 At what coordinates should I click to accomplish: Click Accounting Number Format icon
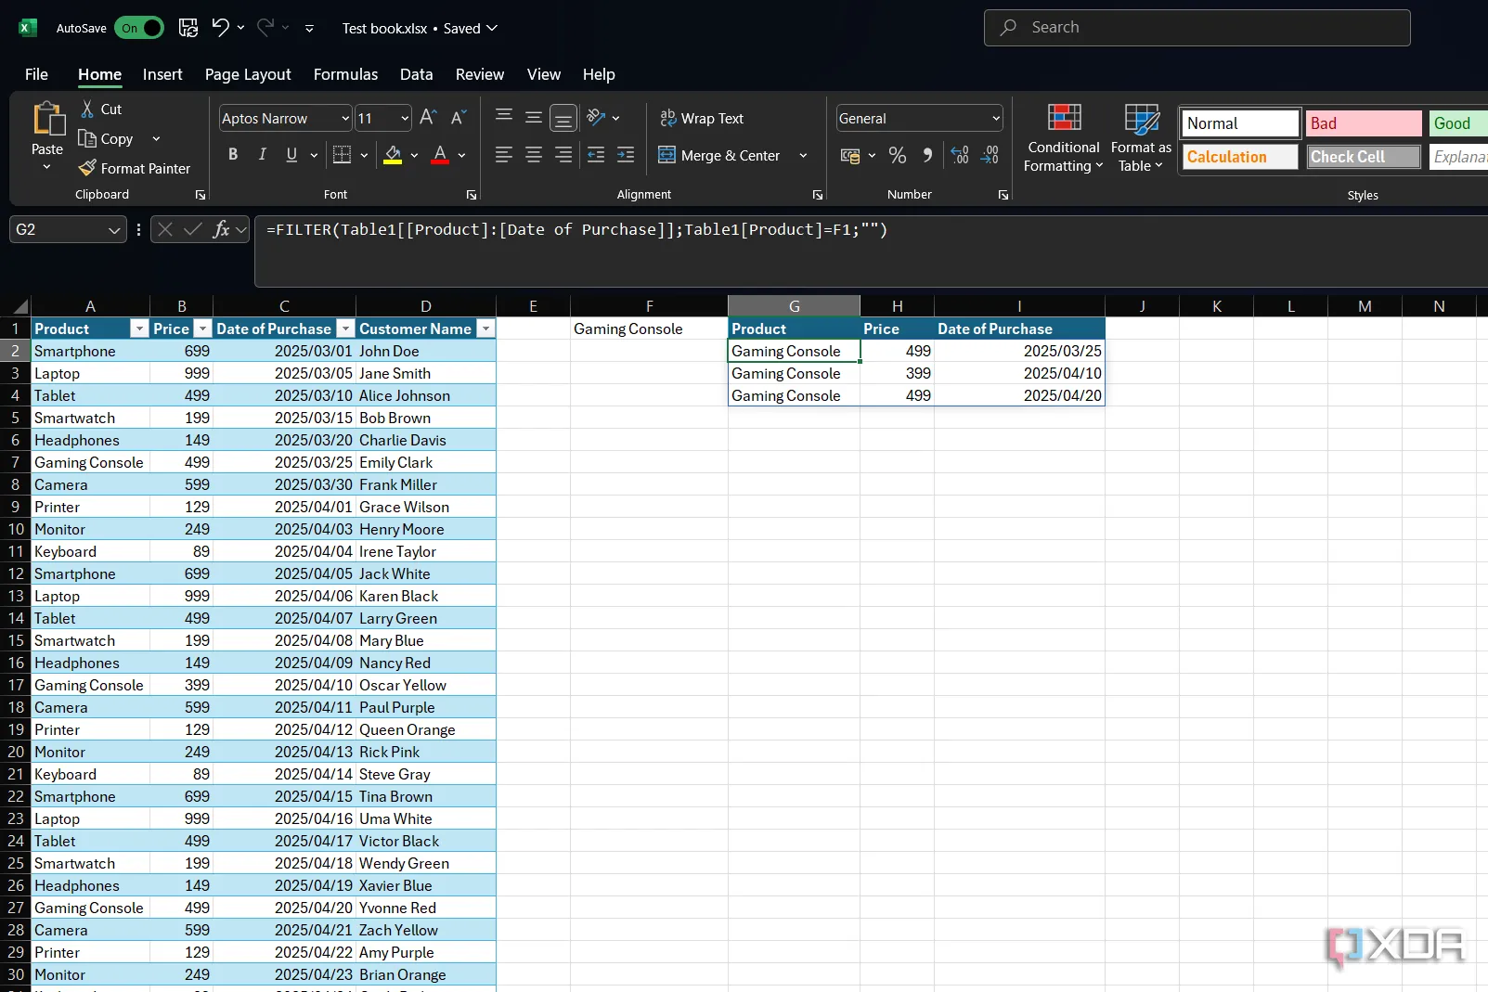pyautogui.click(x=850, y=155)
